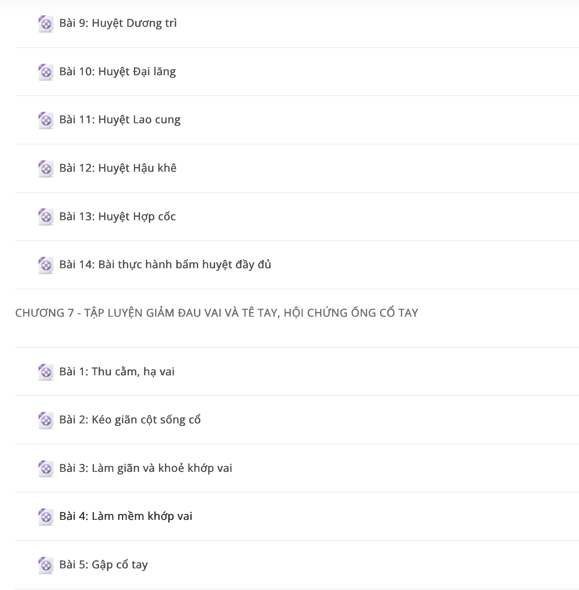Open lesson Bài 10: Huyệt Đại lăng
Image resolution: width=579 pixels, height=590 pixels.
click(x=118, y=71)
